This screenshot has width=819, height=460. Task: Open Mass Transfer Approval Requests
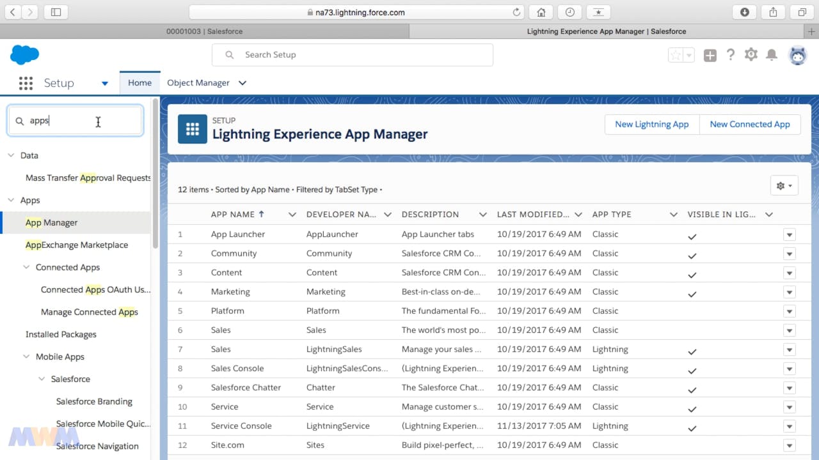click(x=88, y=178)
